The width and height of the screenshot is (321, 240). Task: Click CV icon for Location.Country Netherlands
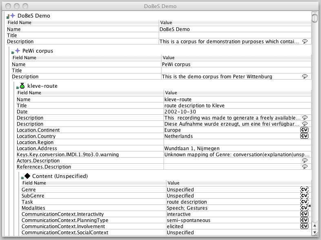coord(304,136)
